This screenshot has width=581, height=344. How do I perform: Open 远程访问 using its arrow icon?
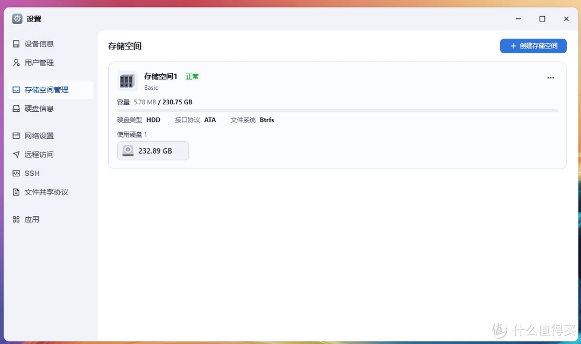(x=16, y=154)
